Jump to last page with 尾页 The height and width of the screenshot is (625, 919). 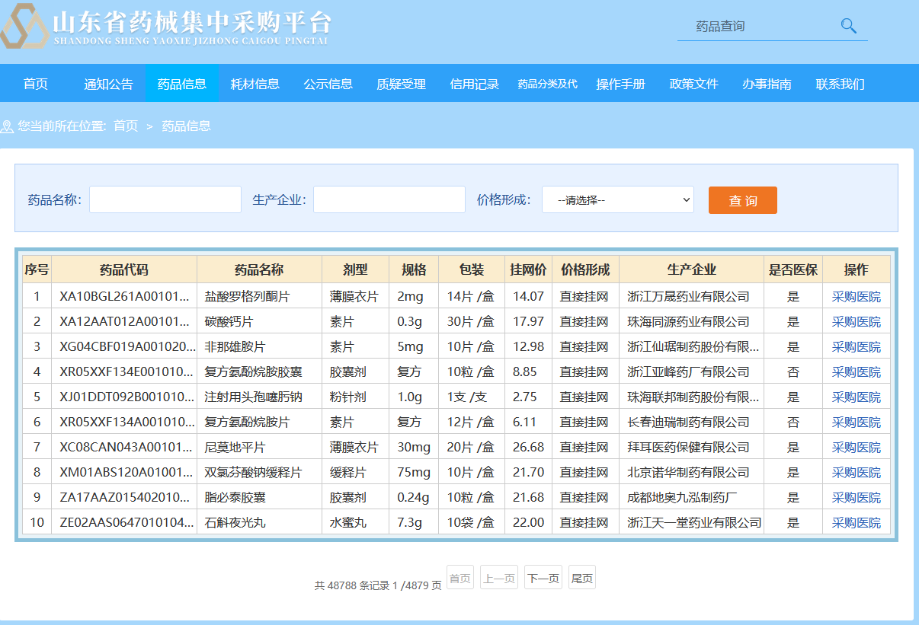582,579
